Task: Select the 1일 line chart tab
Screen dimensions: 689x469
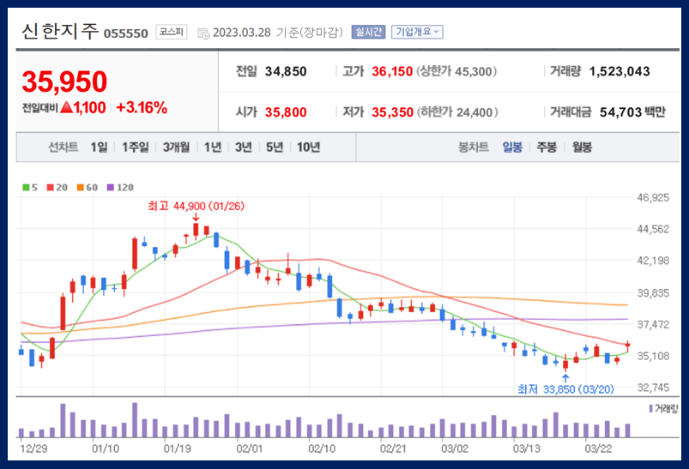Action: click(99, 147)
